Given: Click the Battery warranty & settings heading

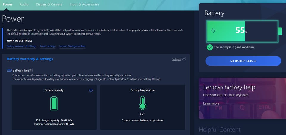Looking at the screenshot, I should click(30, 59).
